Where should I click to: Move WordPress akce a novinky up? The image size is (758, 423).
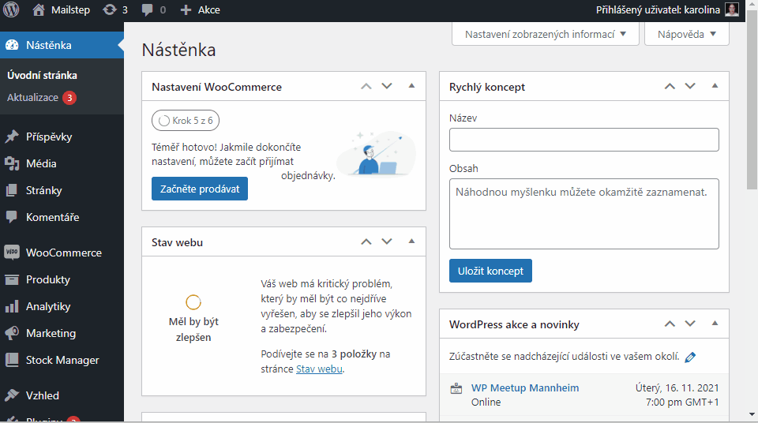click(670, 324)
